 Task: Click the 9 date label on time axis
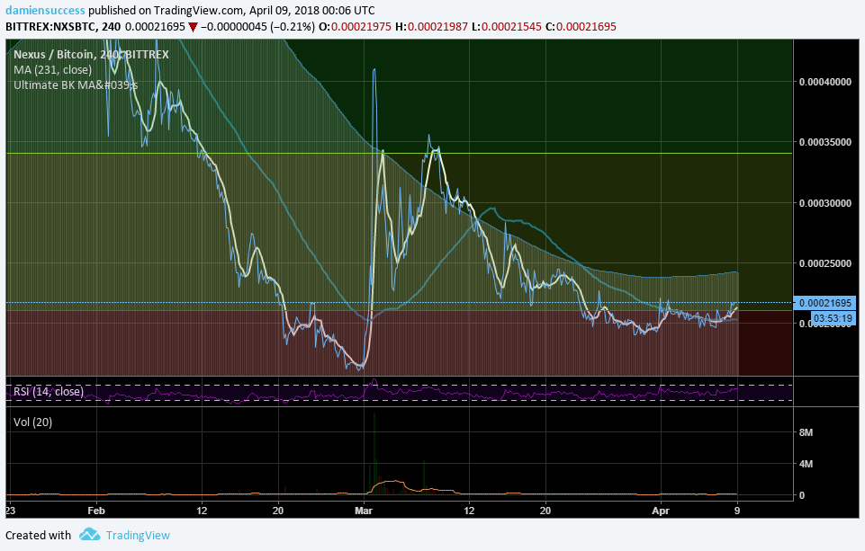point(737,511)
